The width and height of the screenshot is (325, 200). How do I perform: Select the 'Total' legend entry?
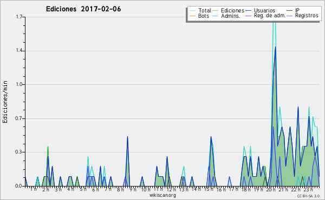(204, 10)
